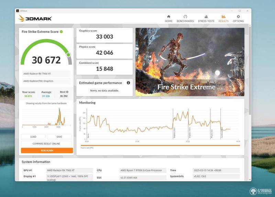Viewport: 275px width, 197px height.
Task: Click the orange RUN AGAIN button
Action: click(x=47, y=151)
